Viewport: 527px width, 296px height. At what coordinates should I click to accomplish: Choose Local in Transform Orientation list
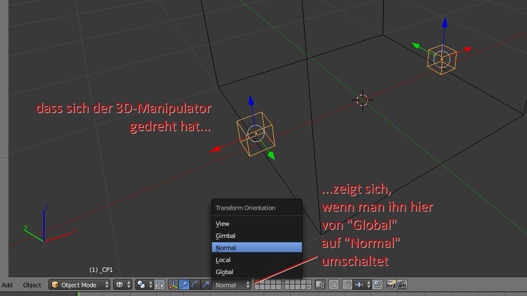[256, 260]
